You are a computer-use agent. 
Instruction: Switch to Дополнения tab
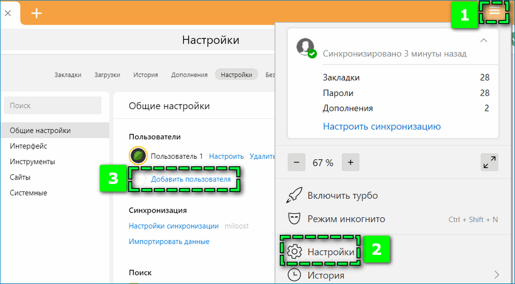point(189,75)
